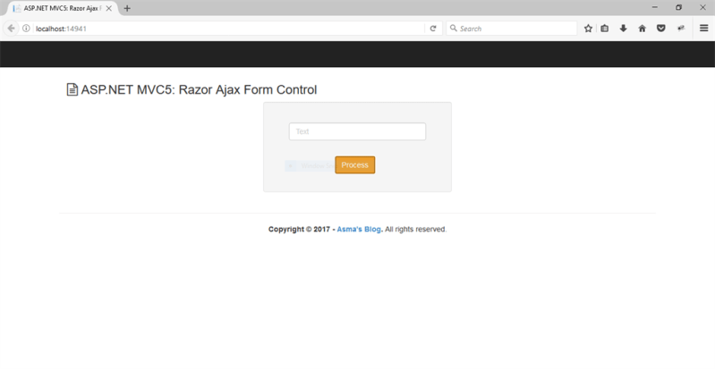715x369 pixels.
Task: Click the "Copyright © 2017 -" footer text
Action: 302,229
